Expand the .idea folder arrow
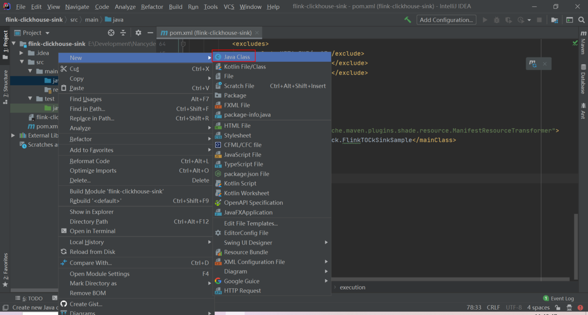588x315 pixels. pyautogui.click(x=22, y=53)
